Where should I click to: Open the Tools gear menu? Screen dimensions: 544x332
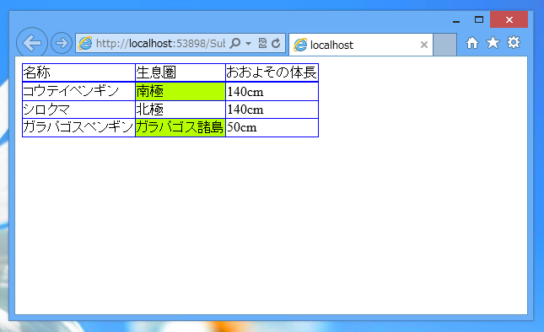[x=514, y=42]
